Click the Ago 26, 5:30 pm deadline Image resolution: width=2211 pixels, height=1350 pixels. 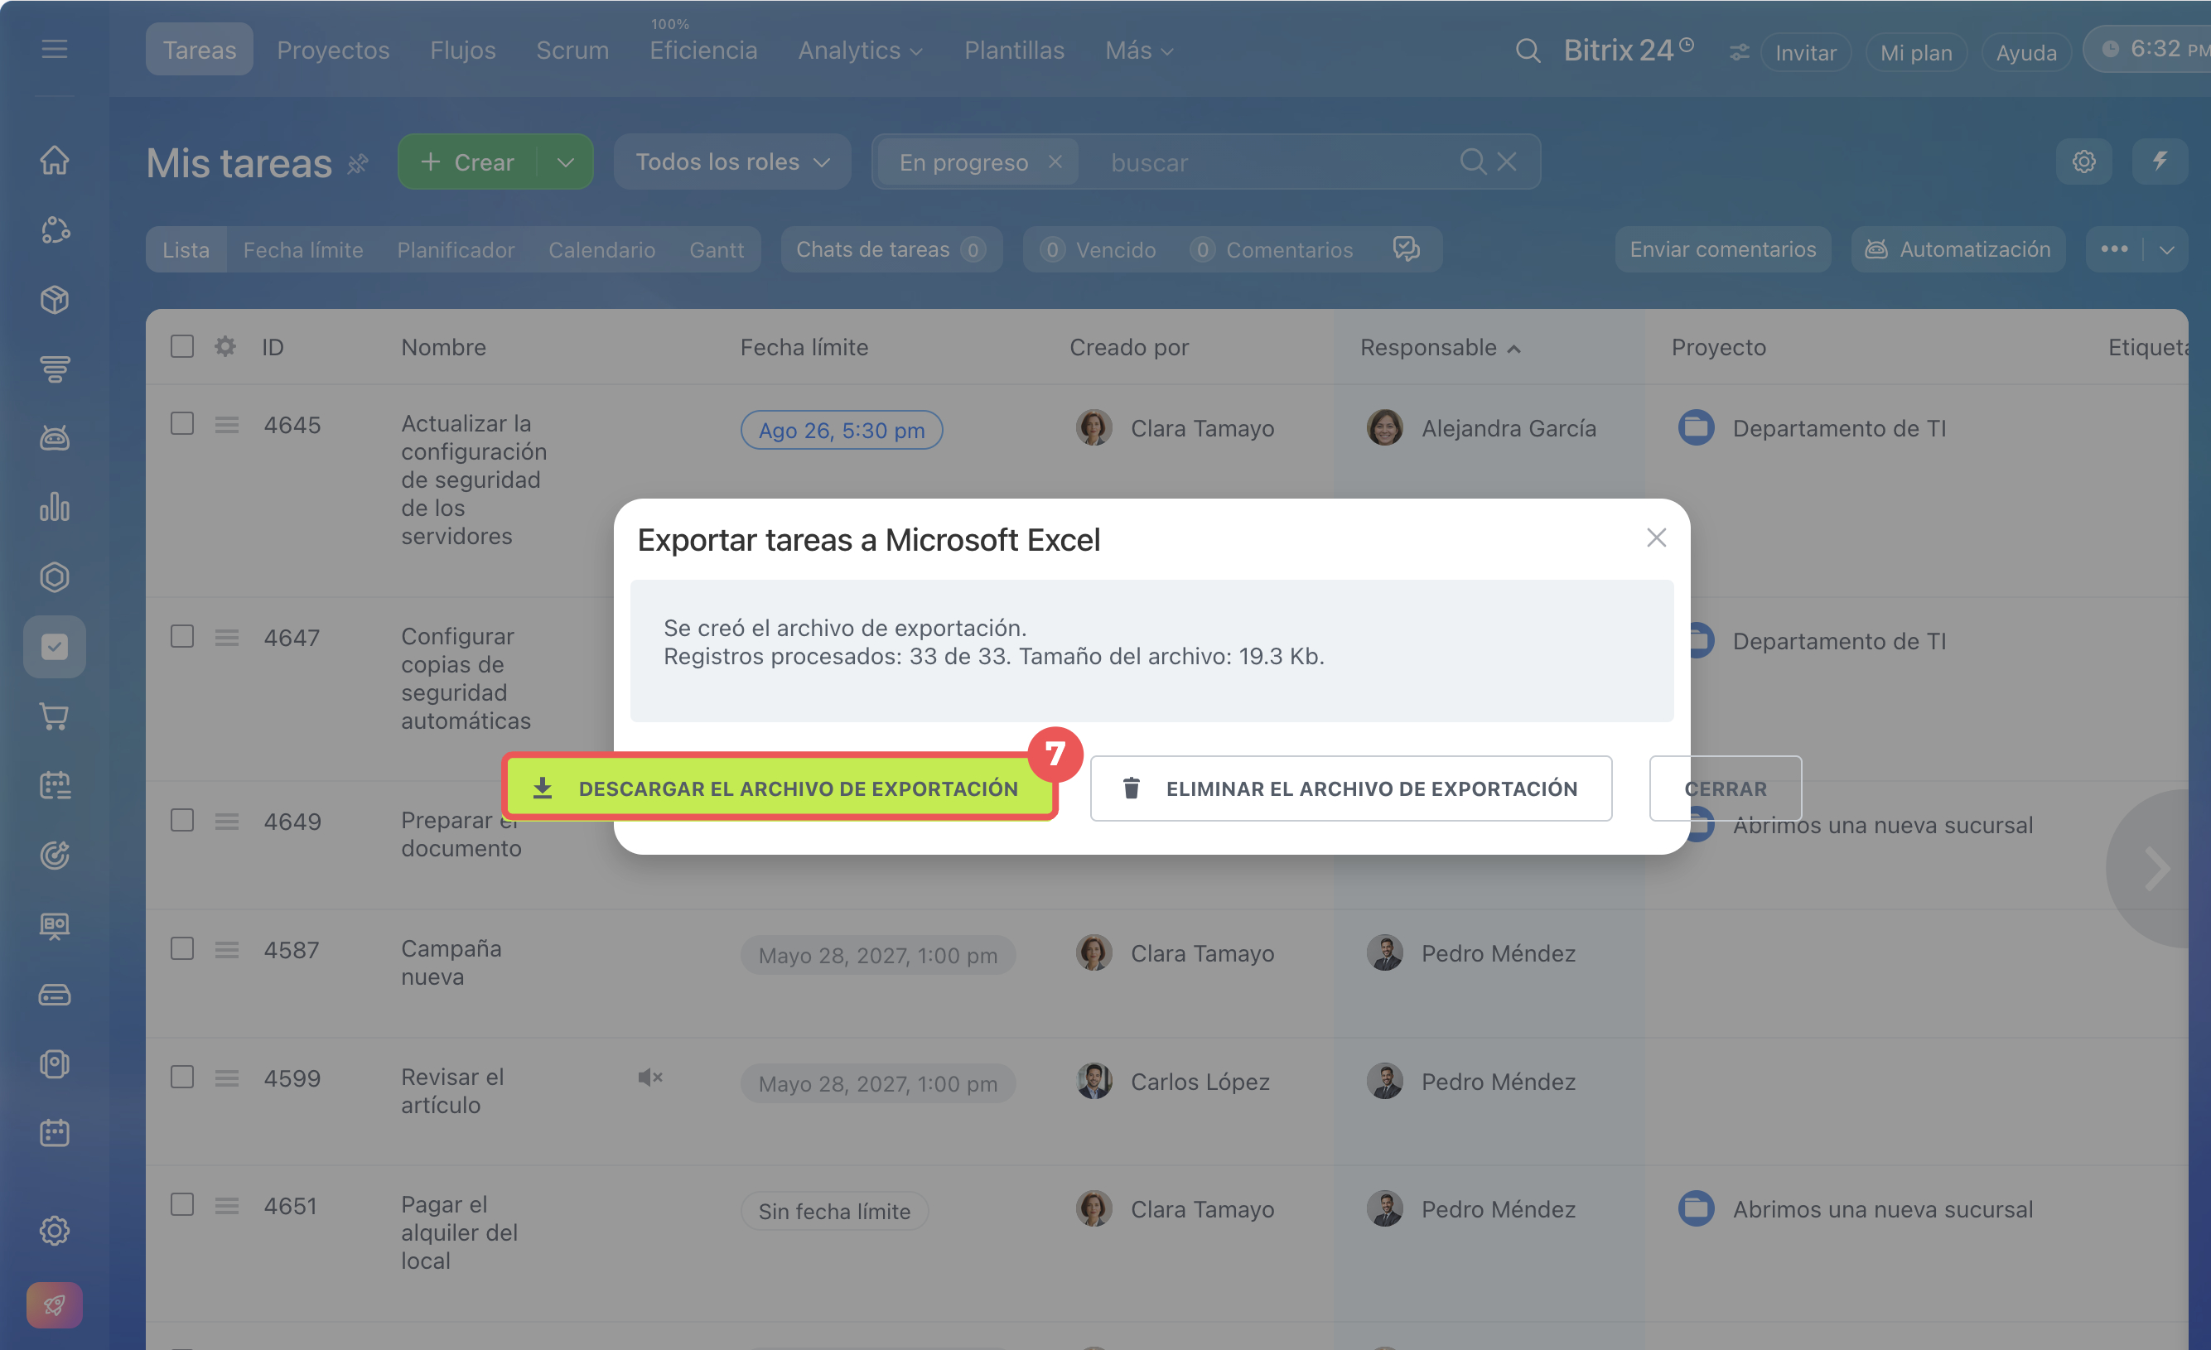pyautogui.click(x=842, y=431)
